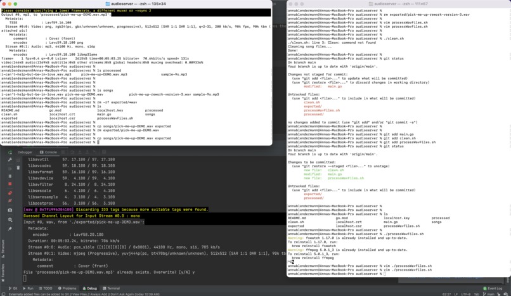Screen dimensions: 511x296
Task: Select the Debug tool window tab
Action: click(90, 288)
